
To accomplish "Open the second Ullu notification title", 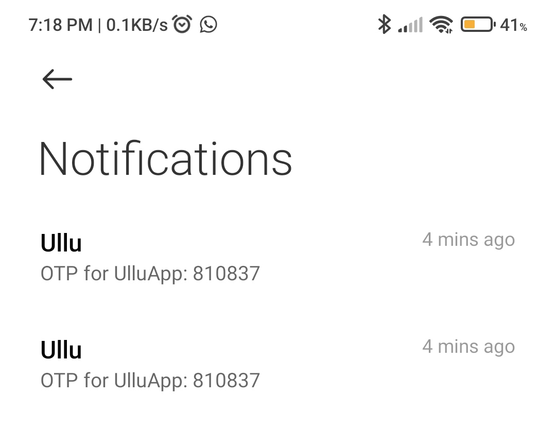I will [61, 350].
